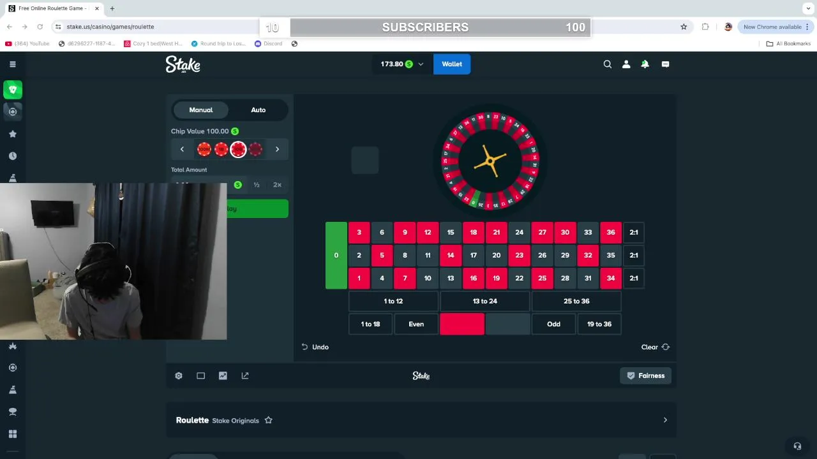Viewport: 817px width, 459px height.
Task: Open the green Casino cards icon
Action: click(x=12, y=90)
